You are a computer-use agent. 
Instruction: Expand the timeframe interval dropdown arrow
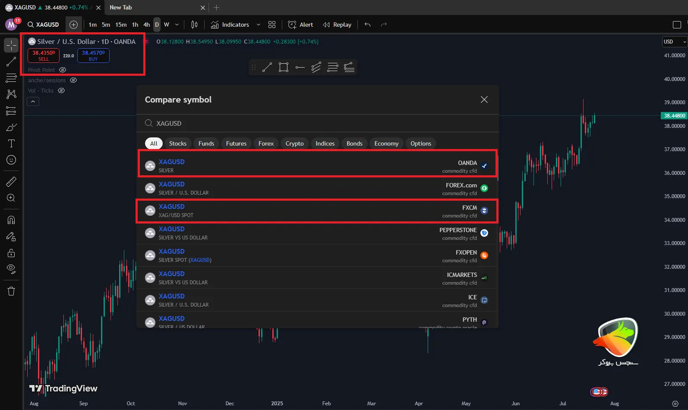click(177, 25)
